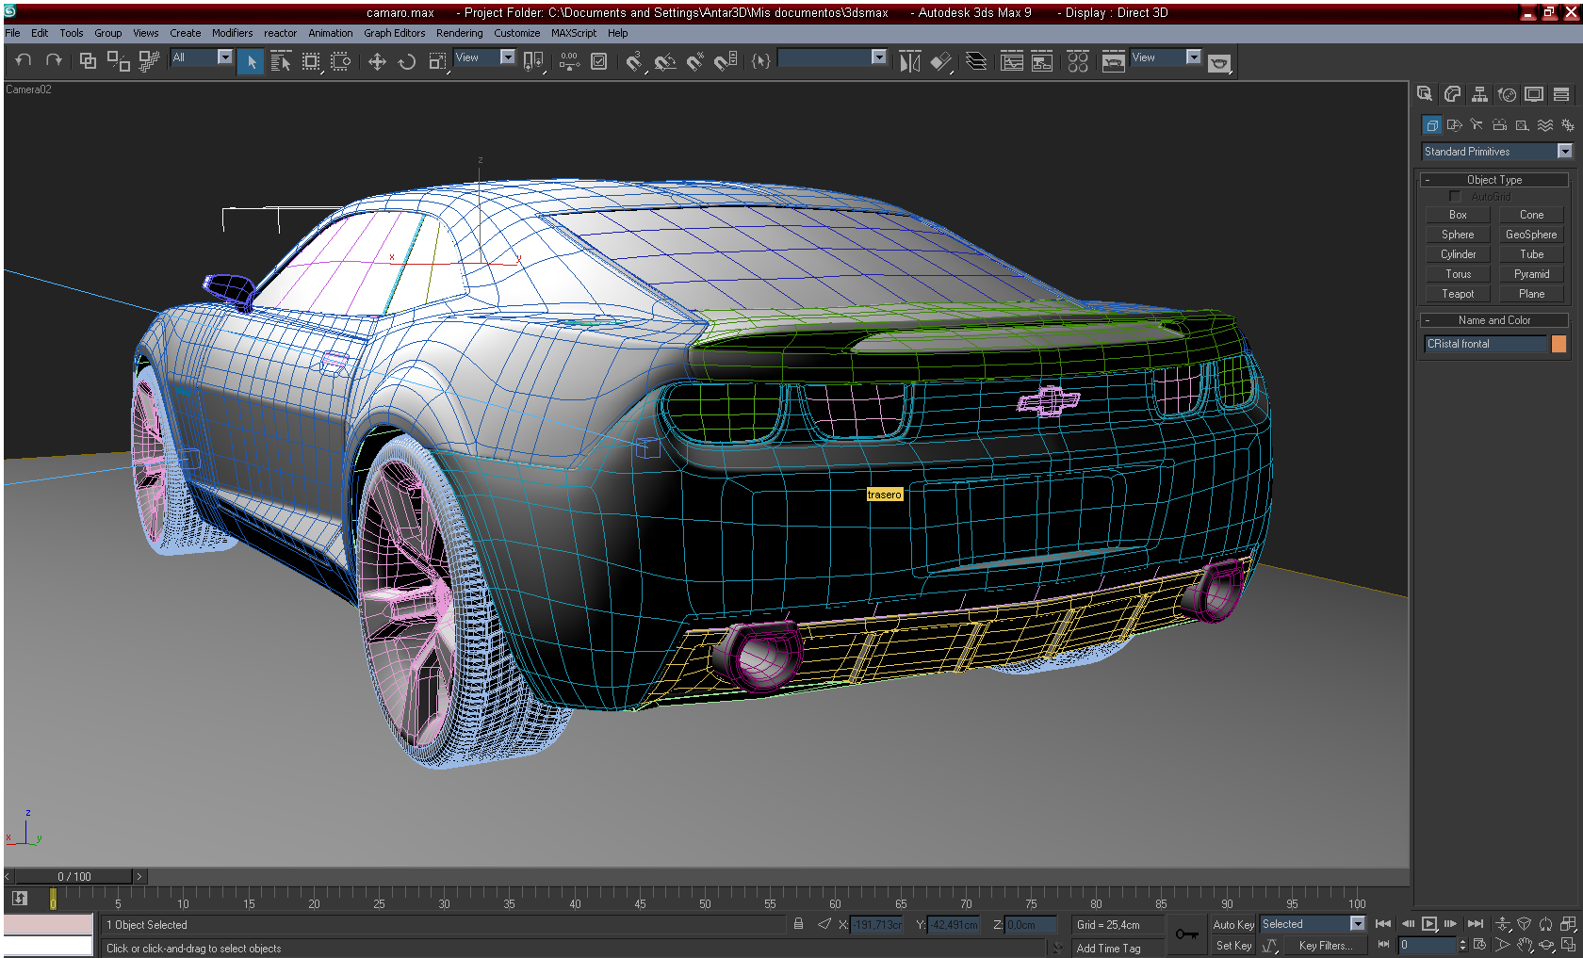The image size is (1583, 958).
Task: Undo the last action with the Undo icon
Action: 24,61
